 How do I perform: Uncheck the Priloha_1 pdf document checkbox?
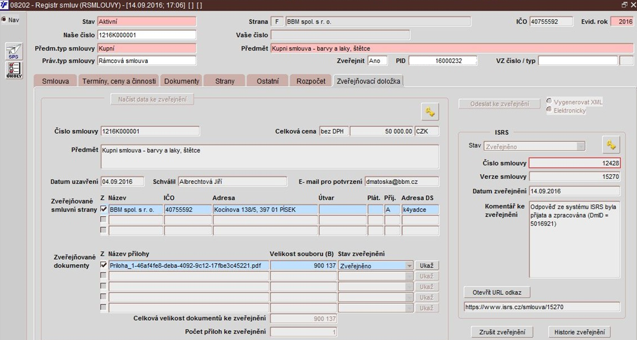tap(103, 265)
